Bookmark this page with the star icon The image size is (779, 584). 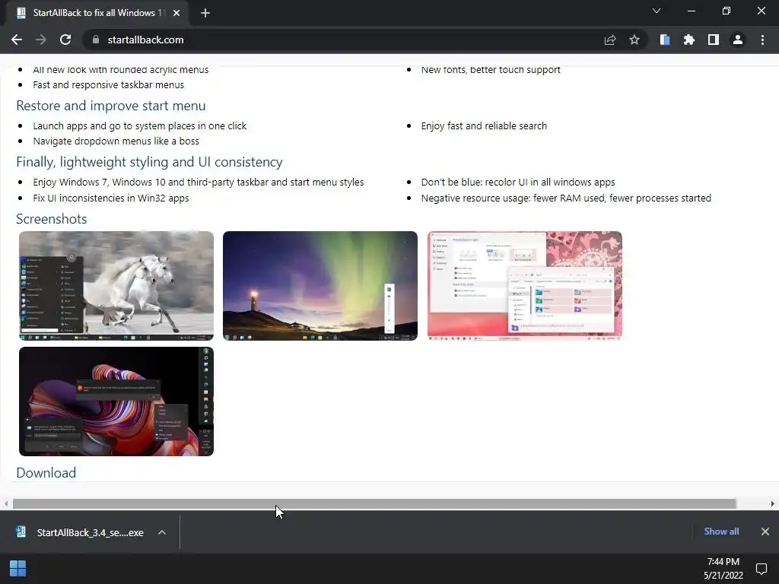point(634,40)
